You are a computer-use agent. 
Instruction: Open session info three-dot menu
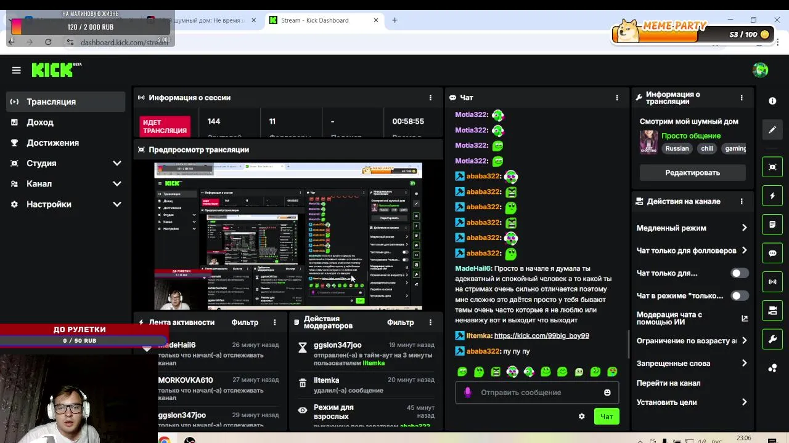pyautogui.click(x=430, y=98)
